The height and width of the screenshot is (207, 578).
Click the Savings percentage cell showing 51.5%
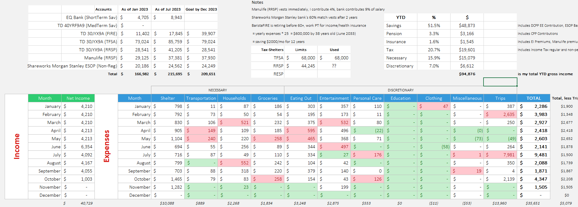[x=433, y=25]
